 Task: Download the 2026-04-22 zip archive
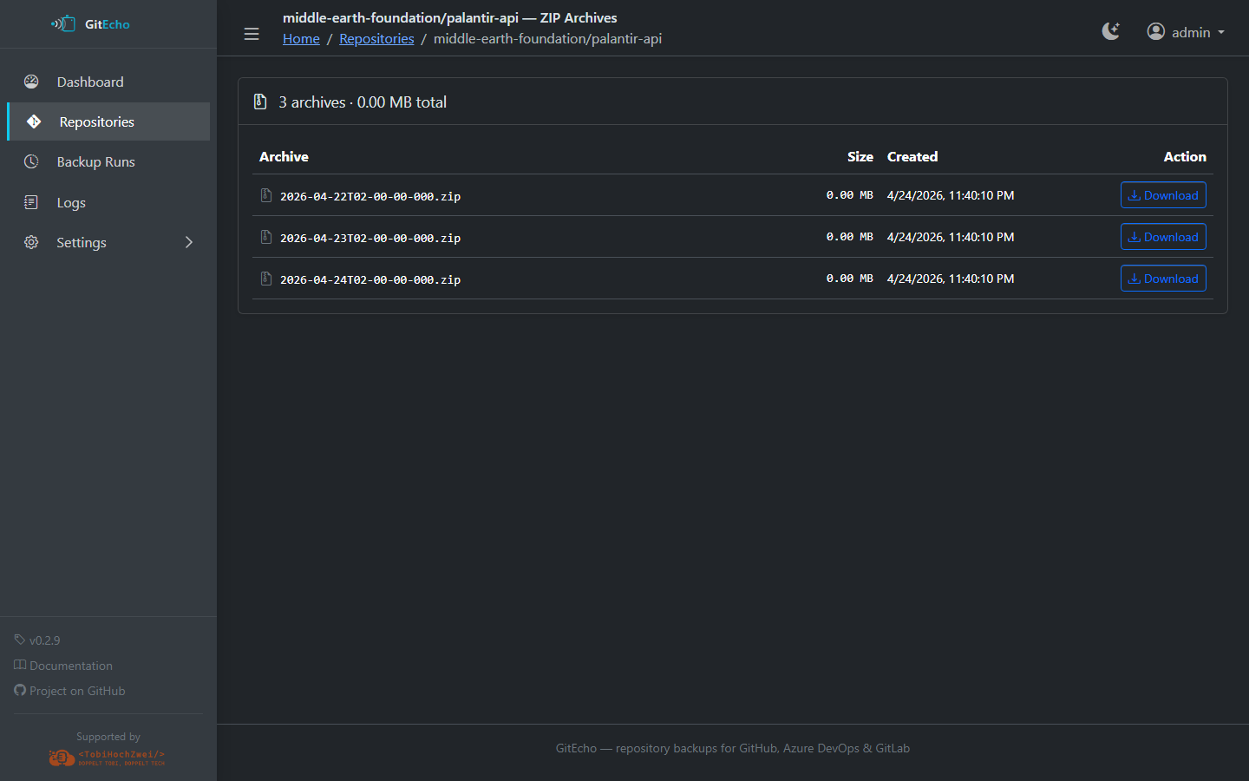coord(1162,195)
